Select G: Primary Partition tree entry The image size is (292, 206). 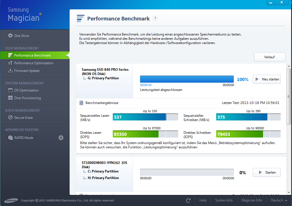pos(103,78)
